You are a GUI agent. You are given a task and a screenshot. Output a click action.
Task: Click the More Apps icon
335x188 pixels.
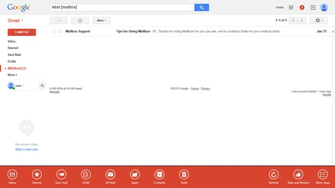pos(323,174)
